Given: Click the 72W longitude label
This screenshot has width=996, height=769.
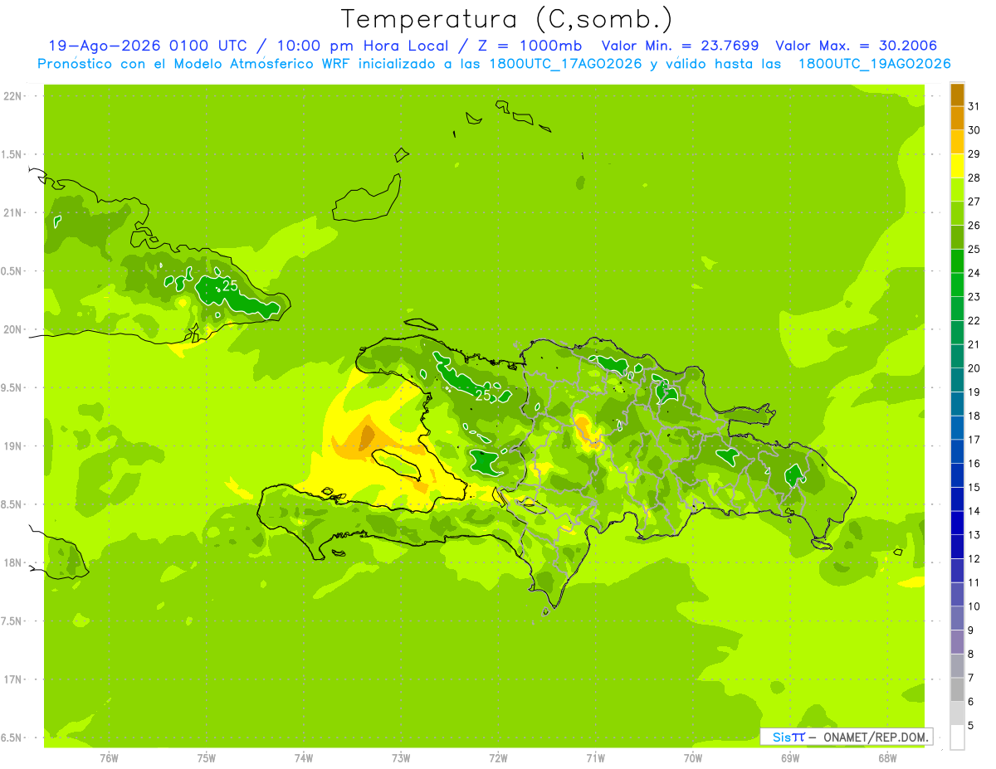Looking at the screenshot, I should tap(498, 758).
